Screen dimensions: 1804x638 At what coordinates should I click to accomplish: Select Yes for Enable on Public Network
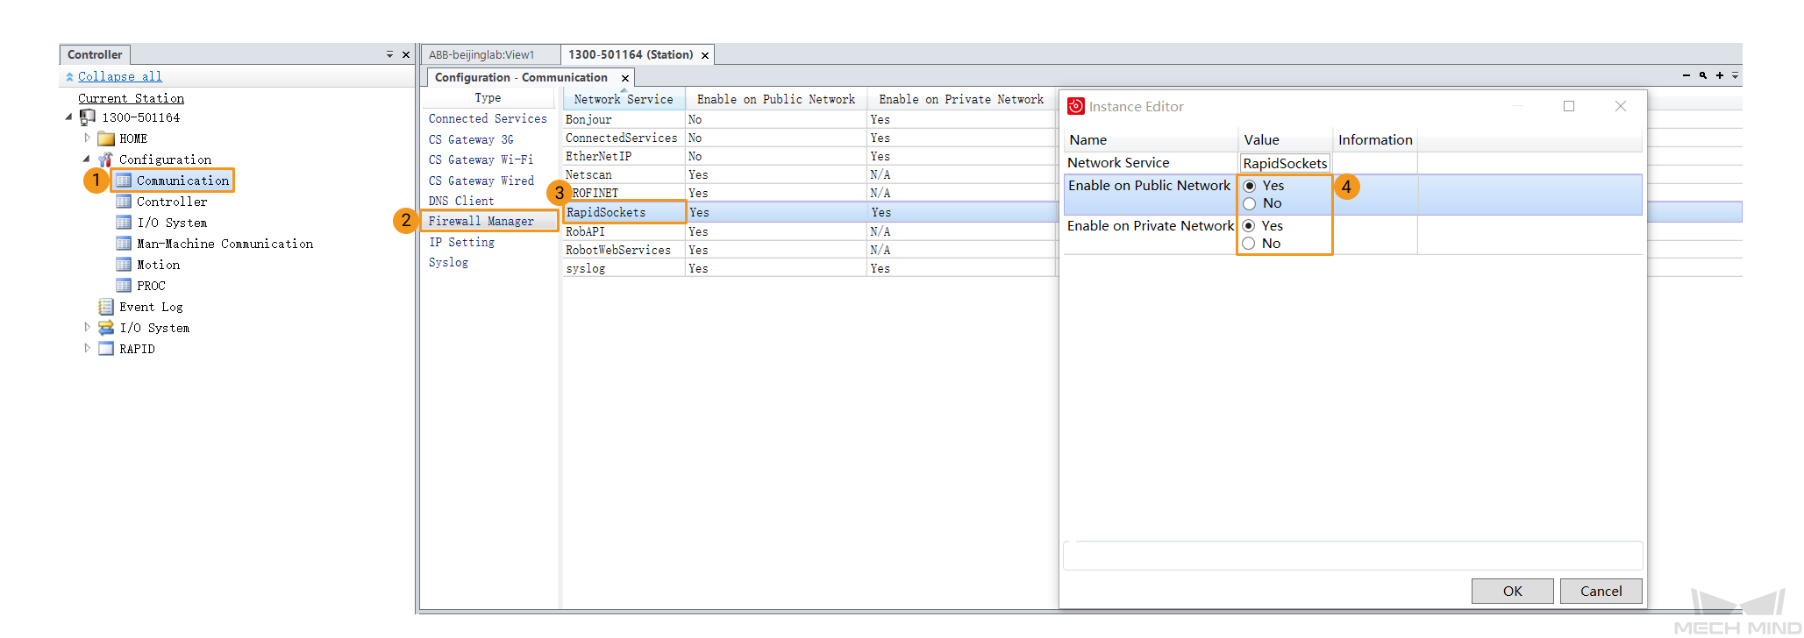point(1250,186)
